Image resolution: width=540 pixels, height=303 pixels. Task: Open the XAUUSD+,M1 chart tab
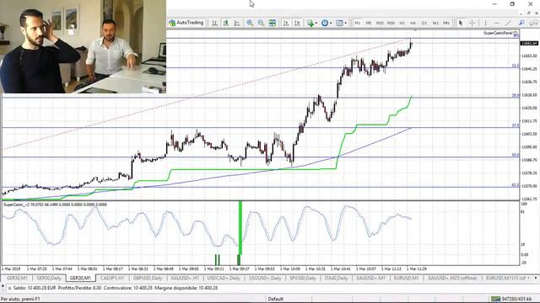(370, 278)
